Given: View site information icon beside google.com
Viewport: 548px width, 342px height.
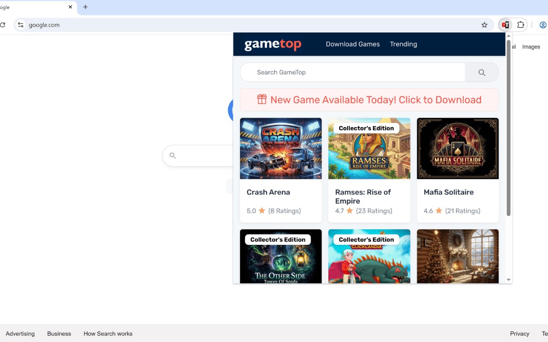Looking at the screenshot, I should coord(21,25).
